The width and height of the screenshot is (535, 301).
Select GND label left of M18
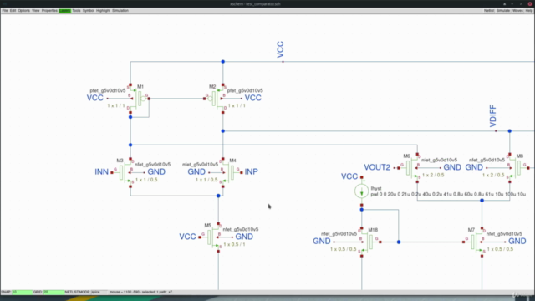tap(322, 242)
